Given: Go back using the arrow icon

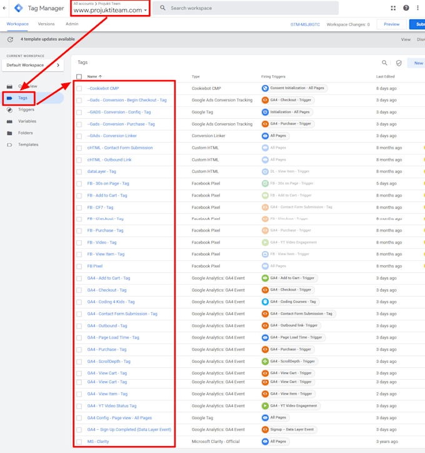Looking at the screenshot, I should pos(4,8).
